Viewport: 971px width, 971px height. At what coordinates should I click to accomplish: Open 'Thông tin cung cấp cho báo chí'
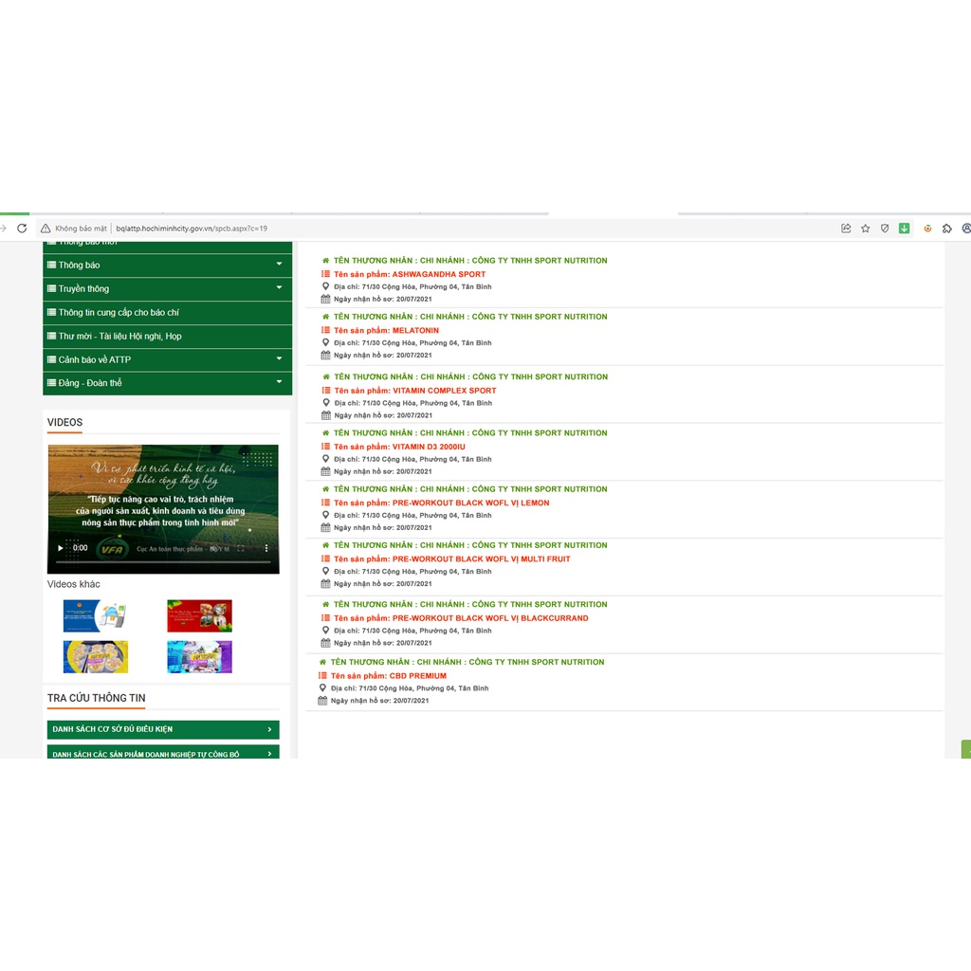[x=119, y=312]
